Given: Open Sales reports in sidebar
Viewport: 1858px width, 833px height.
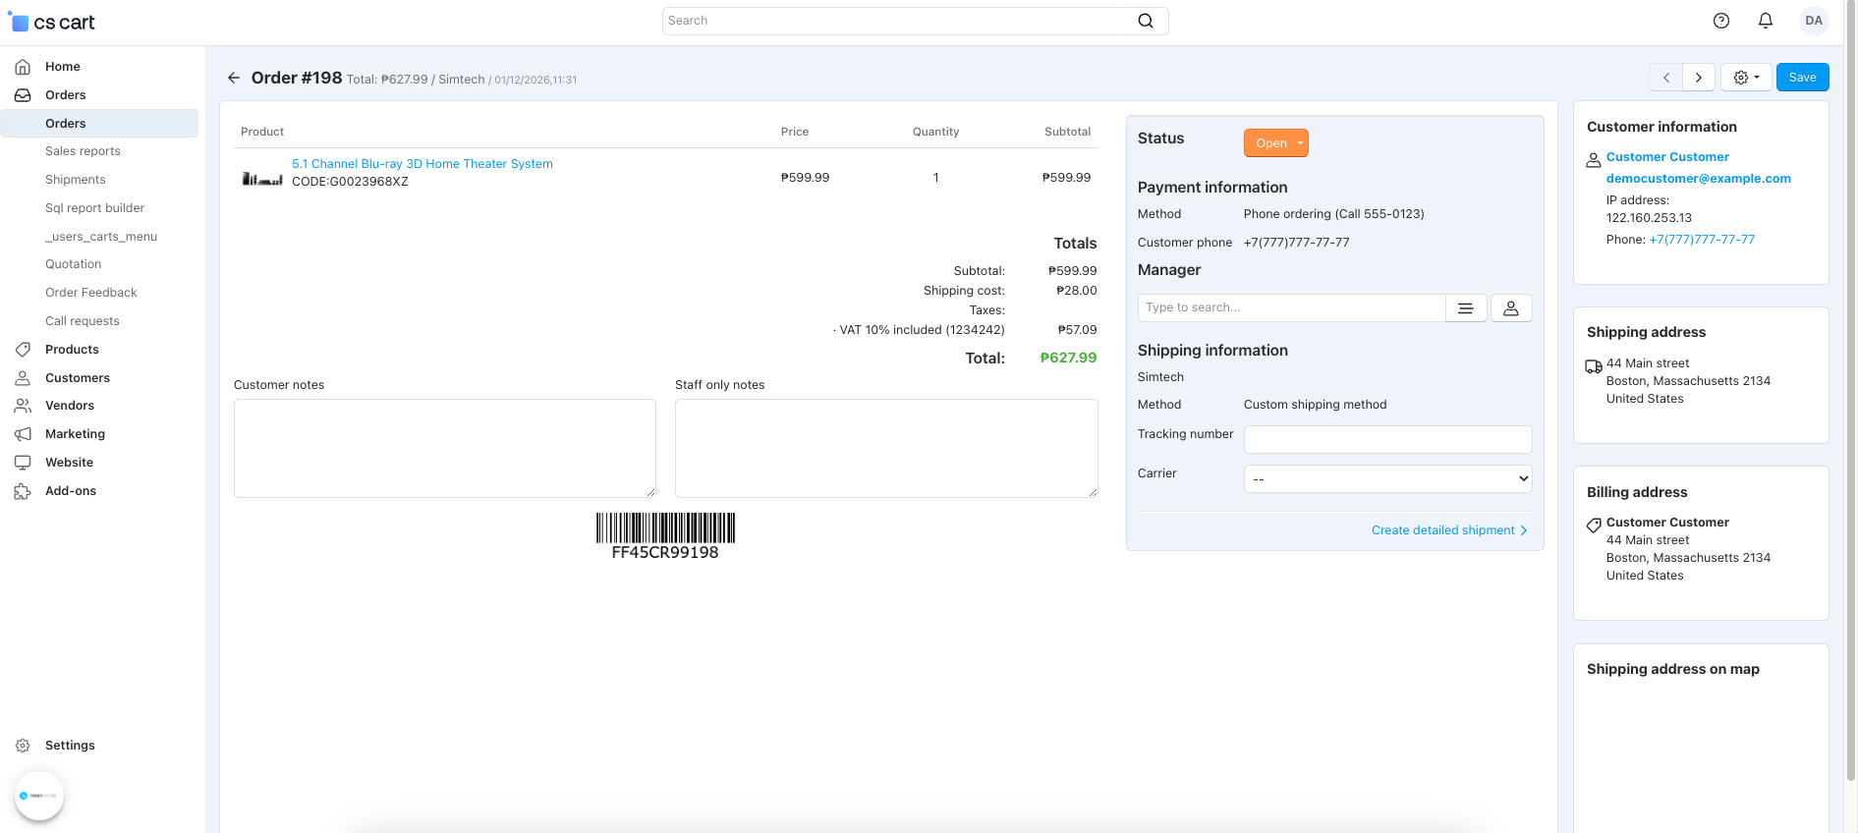Looking at the screenshot, I should click(83, 151).
